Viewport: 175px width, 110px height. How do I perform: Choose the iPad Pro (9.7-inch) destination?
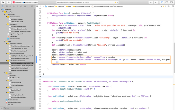[x=30, y=2]
